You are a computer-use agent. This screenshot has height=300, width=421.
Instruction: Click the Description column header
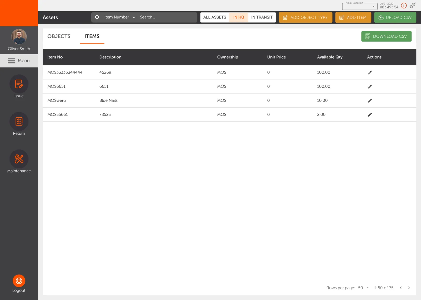click(110, 57)
